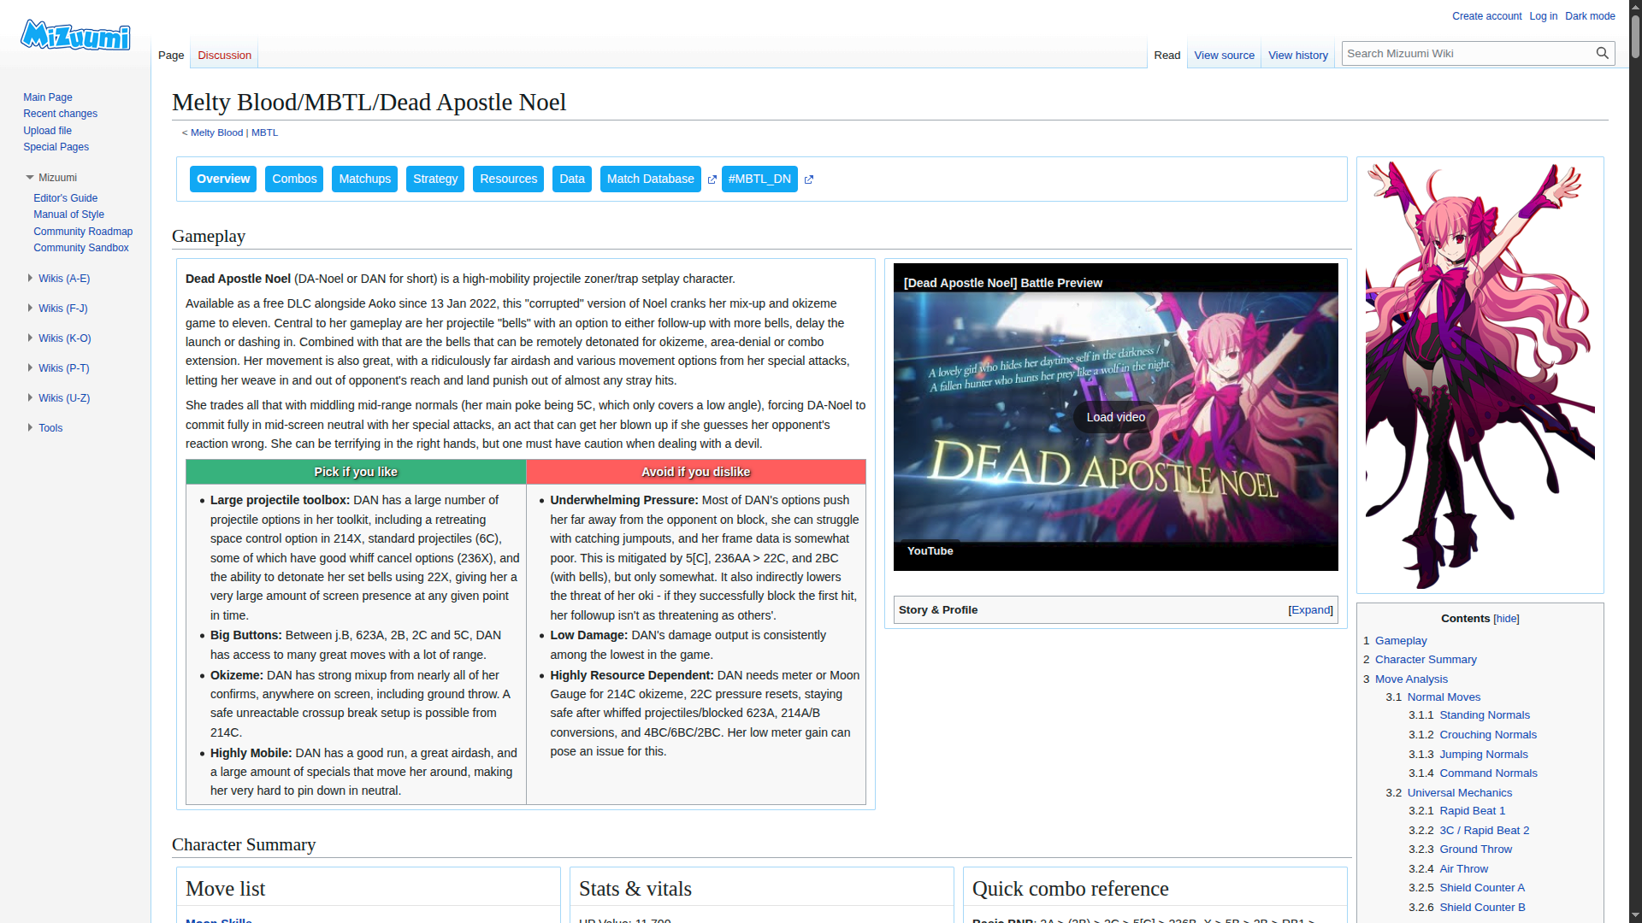The height and width of the screenshot is (923, 1642).
Task: Click external link icon after #MBTL_DN
Action: point(808,179)
